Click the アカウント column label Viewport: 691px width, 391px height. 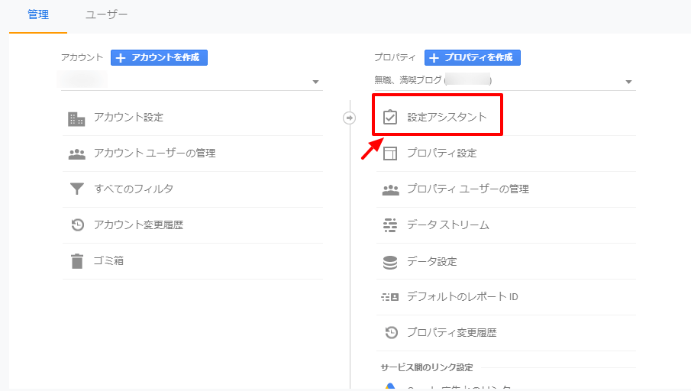pos(82,57)
